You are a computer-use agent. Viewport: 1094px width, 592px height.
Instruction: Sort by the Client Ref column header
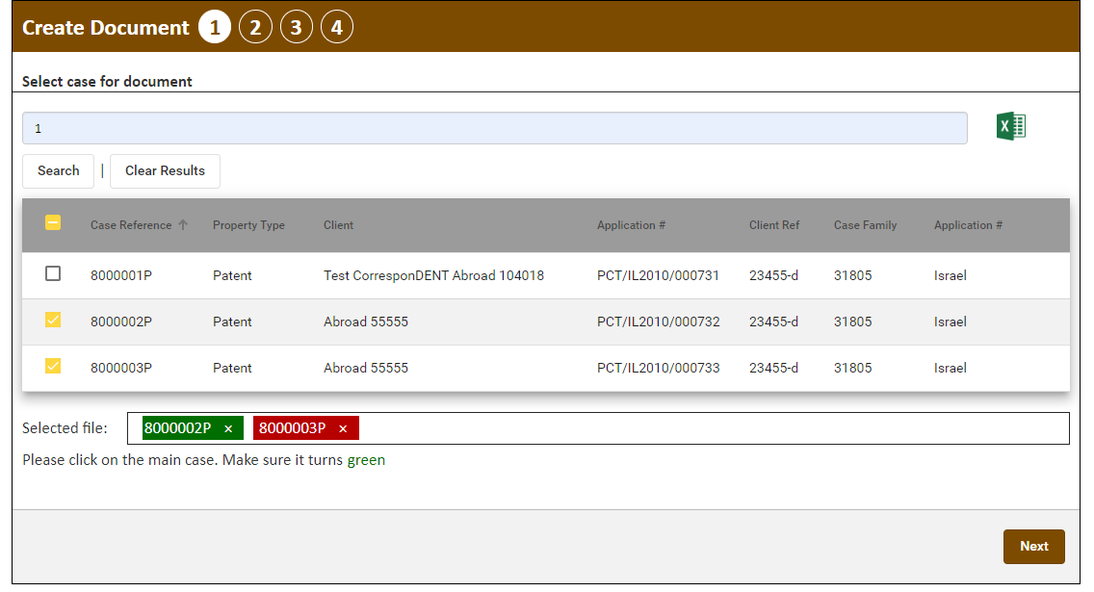pyautogui.click(x=774, y=225)
